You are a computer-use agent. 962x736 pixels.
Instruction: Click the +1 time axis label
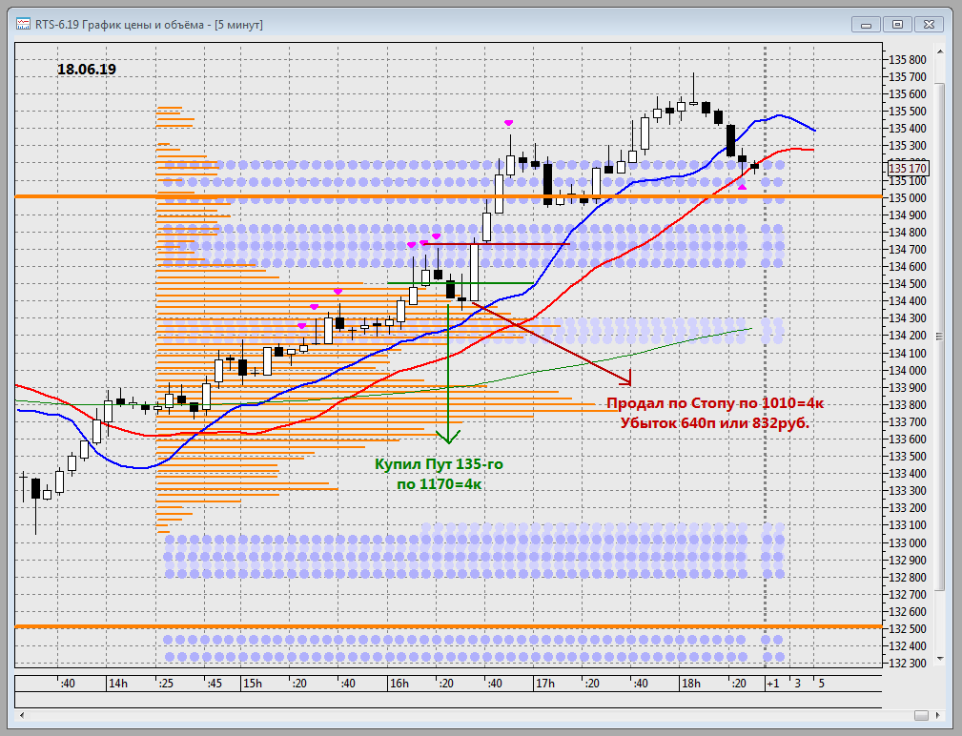click(773, 684)
